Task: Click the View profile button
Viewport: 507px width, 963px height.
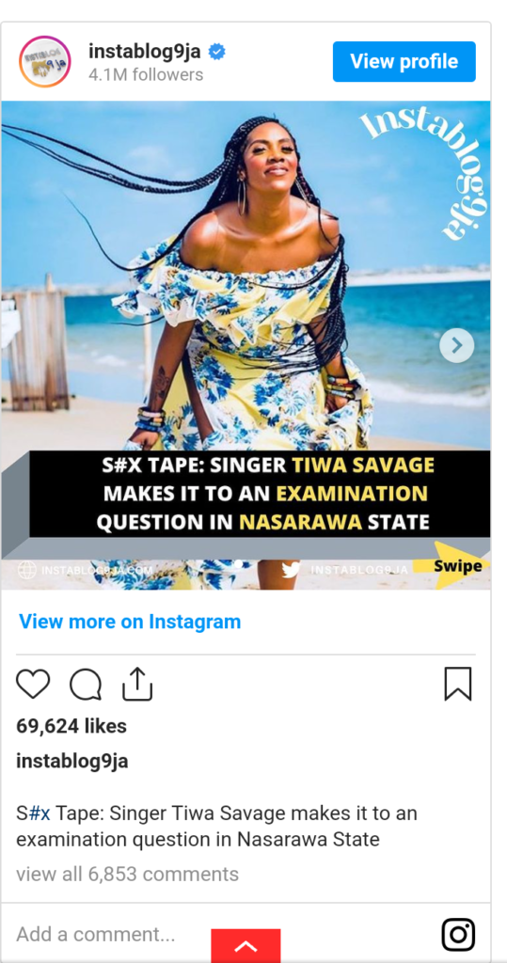Action: click(404, 61)
